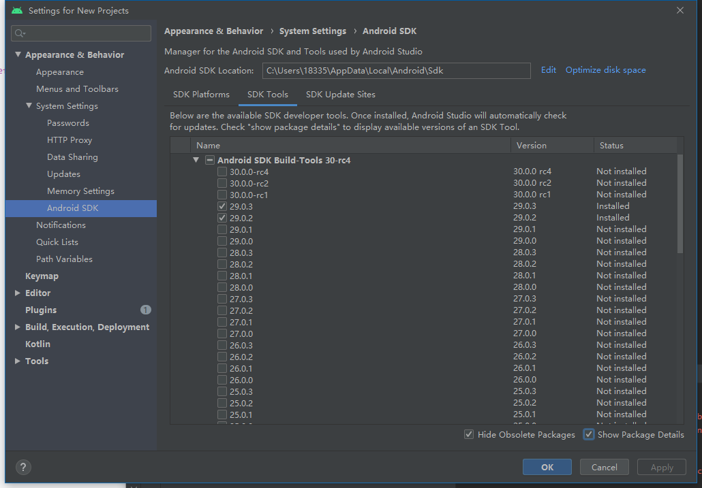Uncheck the 29.0.2 build-tools checkbox

222,218
